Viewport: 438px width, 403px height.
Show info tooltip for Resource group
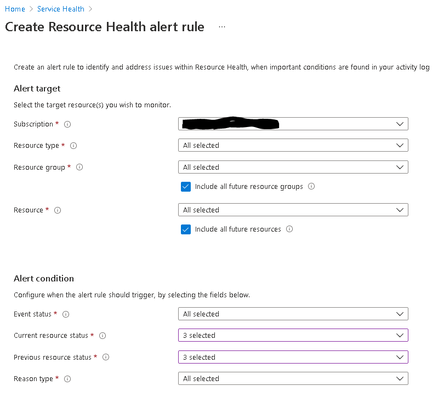(x=79, y=167)
